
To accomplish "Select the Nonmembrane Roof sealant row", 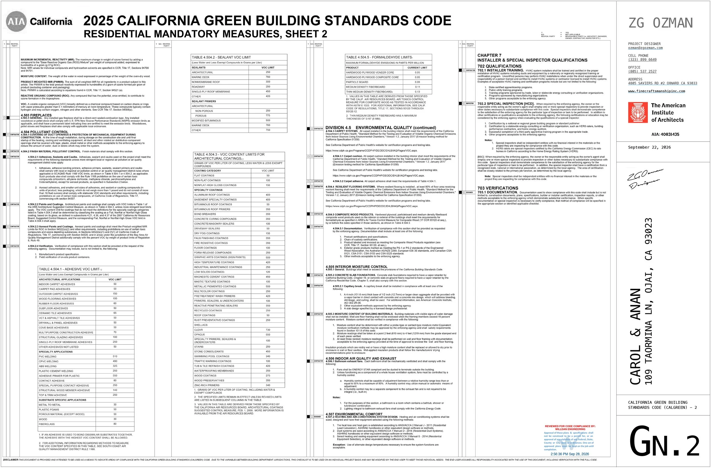I will pyautogui.click(x=239, y=82).
